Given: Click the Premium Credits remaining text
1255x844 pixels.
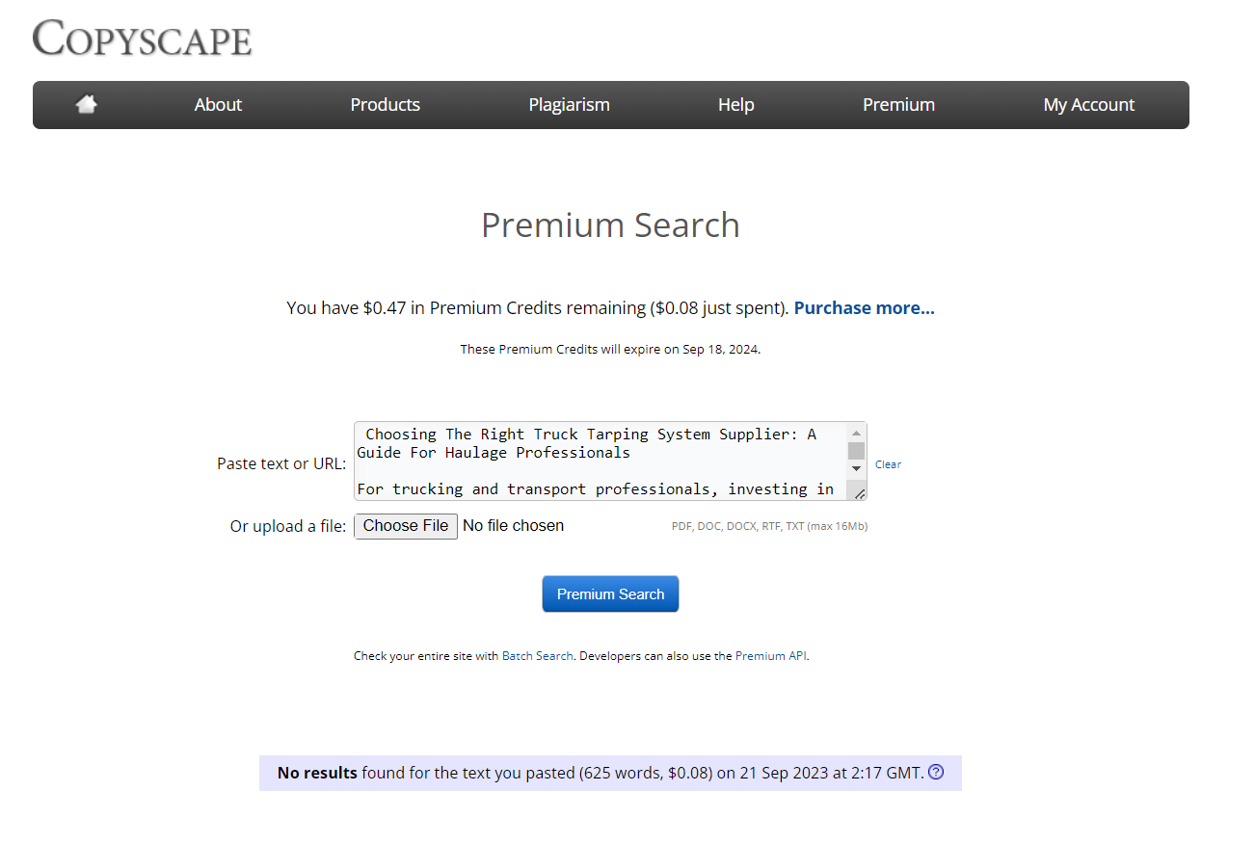Looking at the screenshot, I should click(538, 308).
